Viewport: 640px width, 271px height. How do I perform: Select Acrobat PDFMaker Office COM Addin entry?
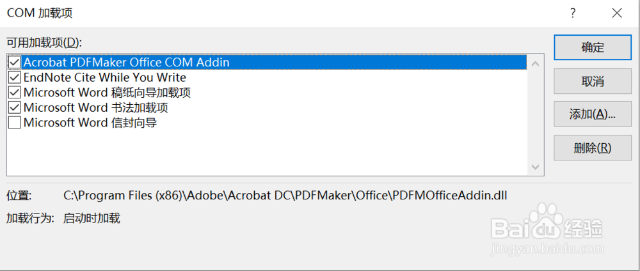126,63
